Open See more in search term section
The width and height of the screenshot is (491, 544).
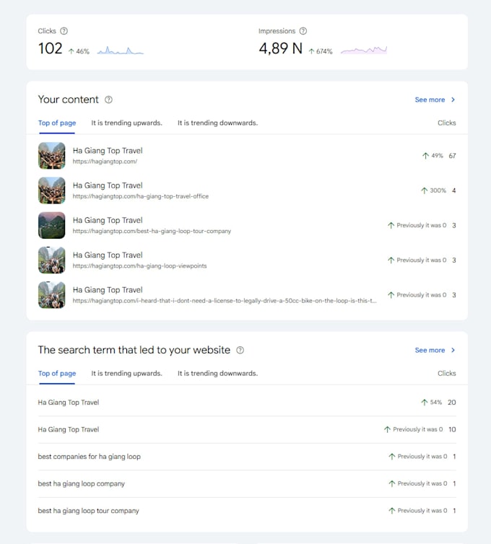(x=430, y=350)
